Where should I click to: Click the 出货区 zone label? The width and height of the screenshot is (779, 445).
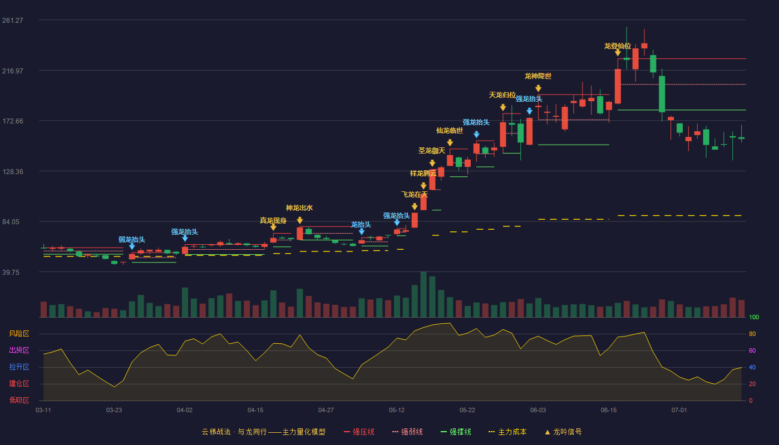tap(19, 350)
